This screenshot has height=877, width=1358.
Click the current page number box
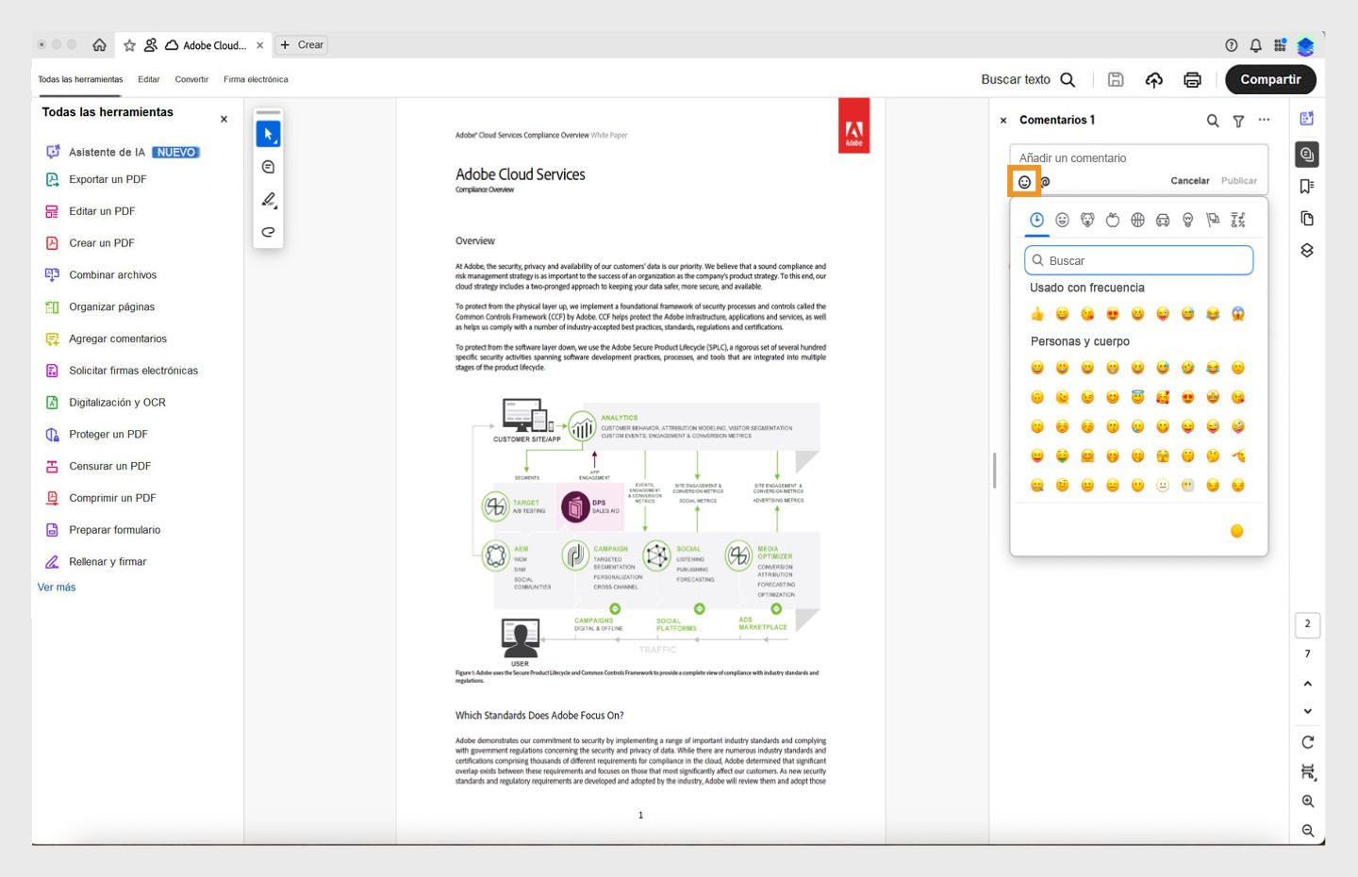1307,624
